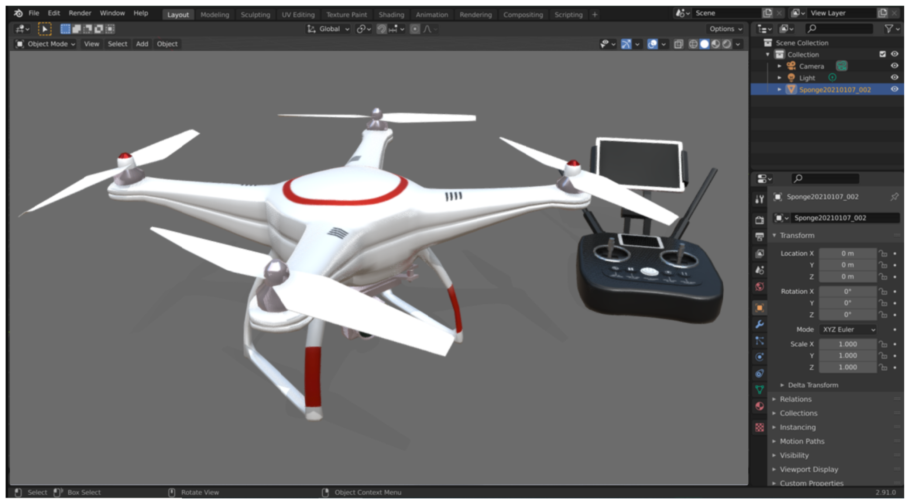Click the Options button in viewport header

(x=725, y=29)
